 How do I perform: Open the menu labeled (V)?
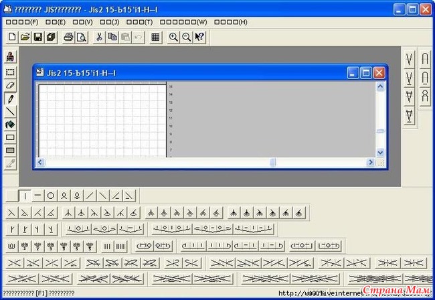click(83, 22)
